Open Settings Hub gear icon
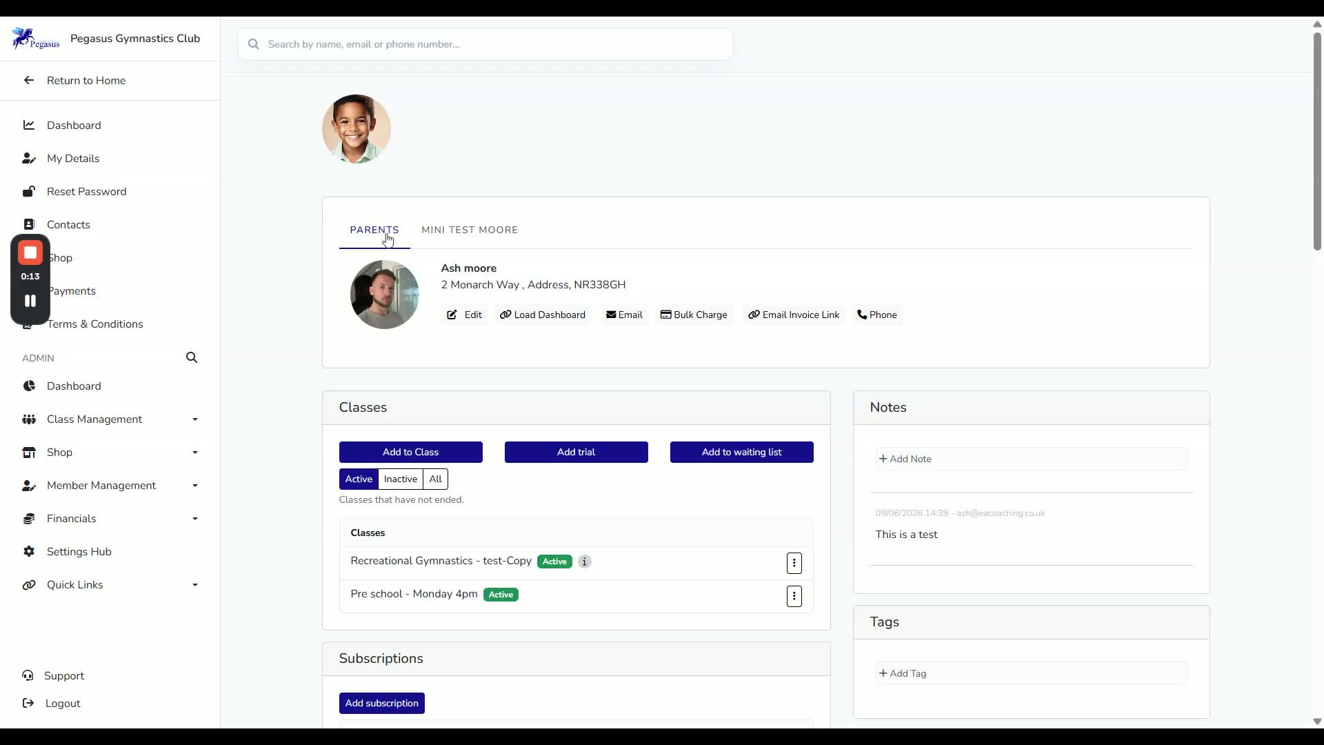 (x=29, y=551)
